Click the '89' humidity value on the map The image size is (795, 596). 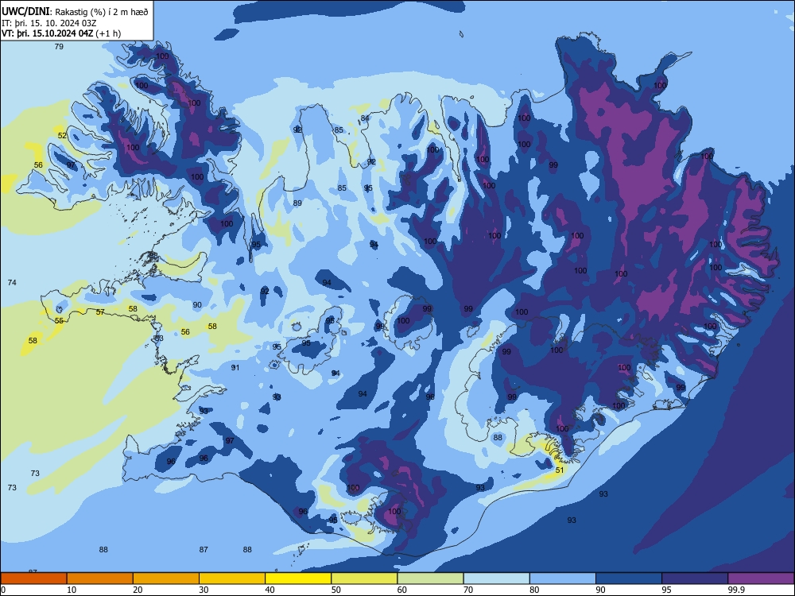click(x=297, y=203)
